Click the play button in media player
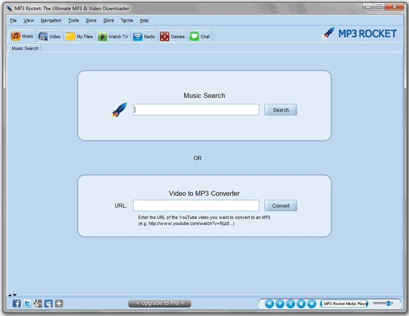The width and height of the screenshot is (409, 316). [x=280, y=304]
